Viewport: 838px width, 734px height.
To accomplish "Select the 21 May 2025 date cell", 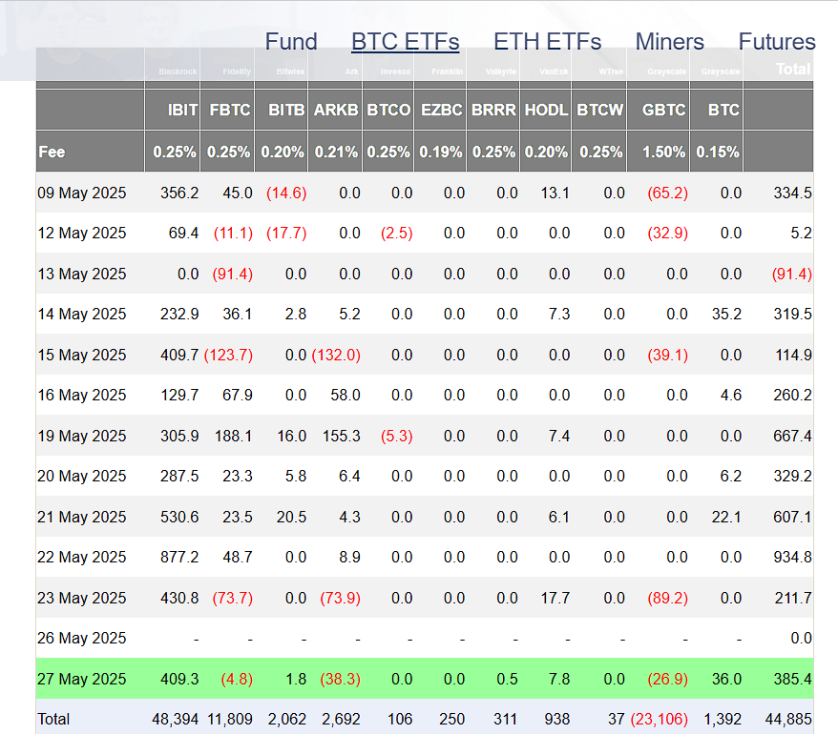I will pyautogui.click(x=82, y=518).
